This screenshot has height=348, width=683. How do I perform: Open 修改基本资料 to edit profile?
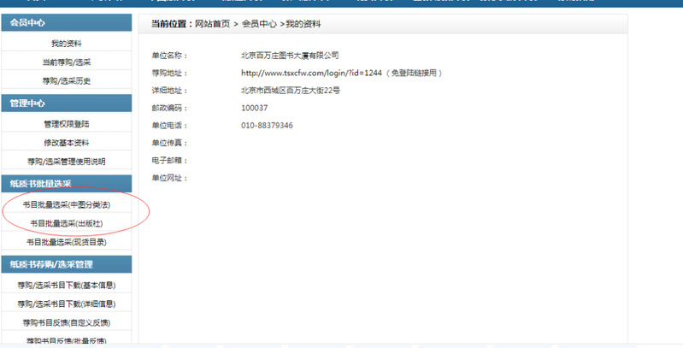coord(66,143)
